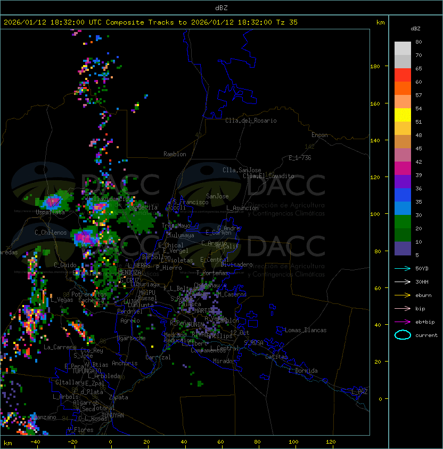Click the 'C_Guido' place label

(65, 265)
